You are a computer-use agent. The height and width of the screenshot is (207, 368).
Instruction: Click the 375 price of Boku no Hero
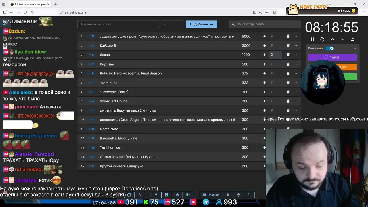click(245, 73)
